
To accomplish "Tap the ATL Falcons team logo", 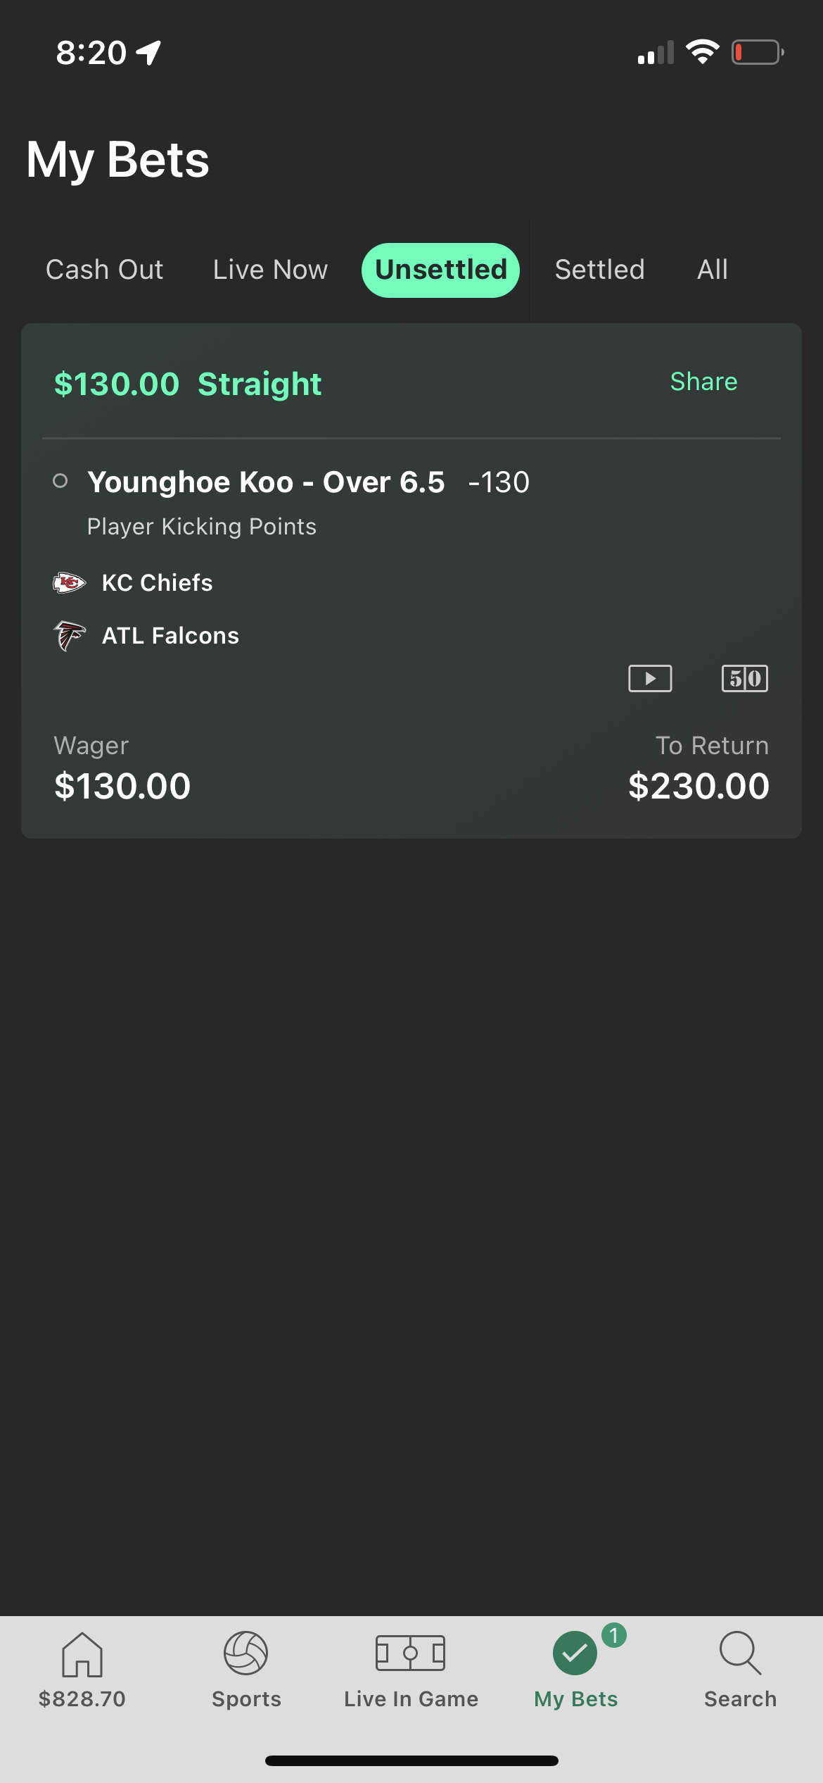I will tap(70, 636).
